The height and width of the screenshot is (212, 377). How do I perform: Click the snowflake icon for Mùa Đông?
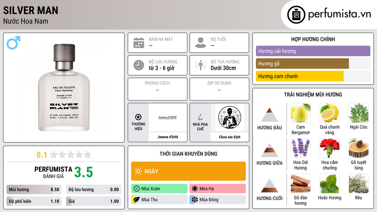click(x=194, y=199)
